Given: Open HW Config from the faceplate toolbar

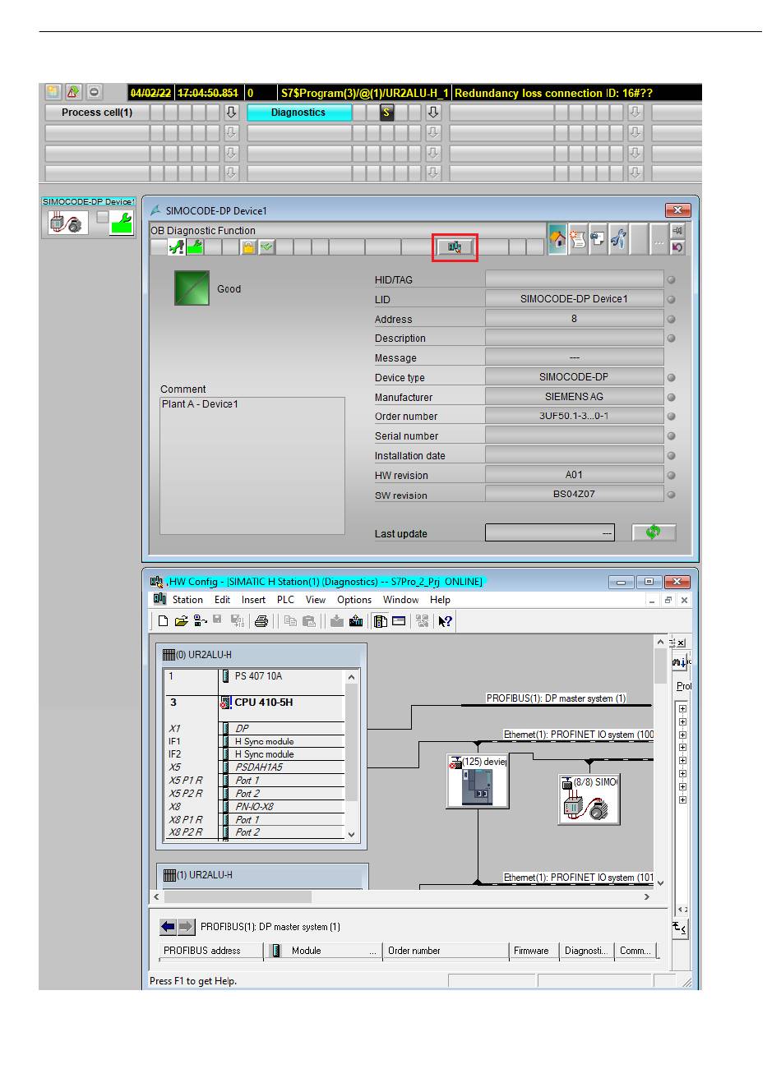Looking at the screenshot, I should point(455,247).
